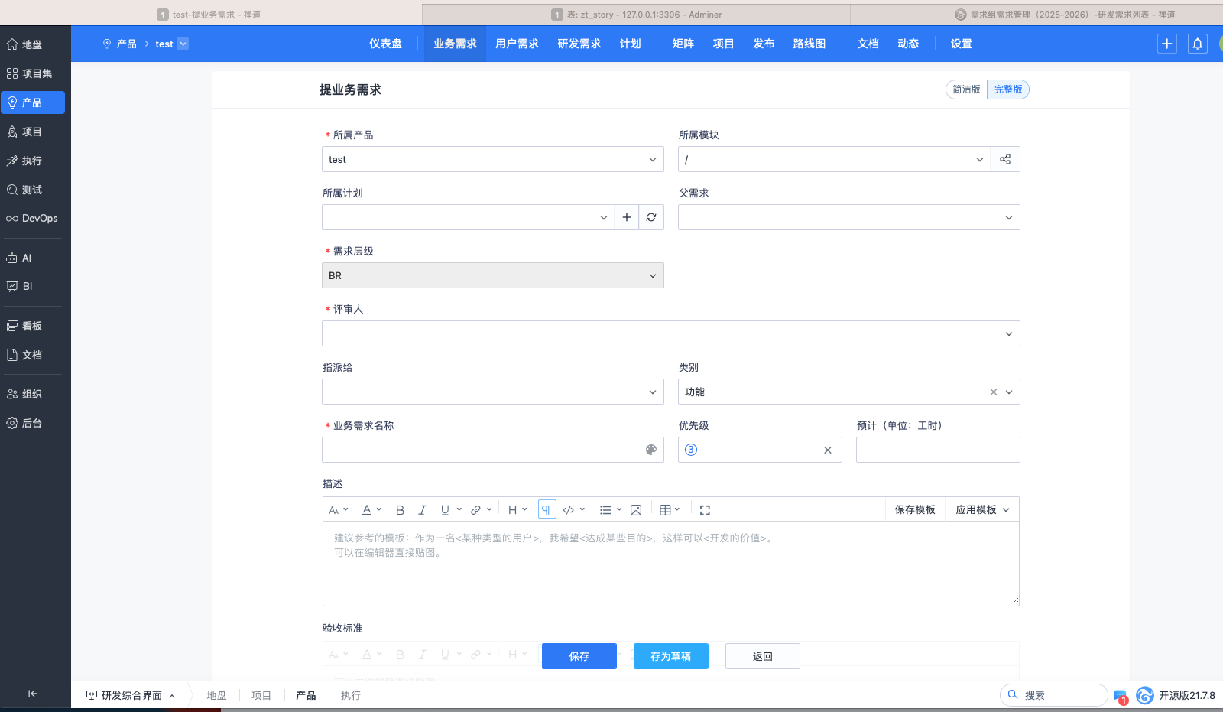Switch to the Adminer zt_story browser tab
Image resolution: width=1223 pixels, height=712 pixels.
636,15
